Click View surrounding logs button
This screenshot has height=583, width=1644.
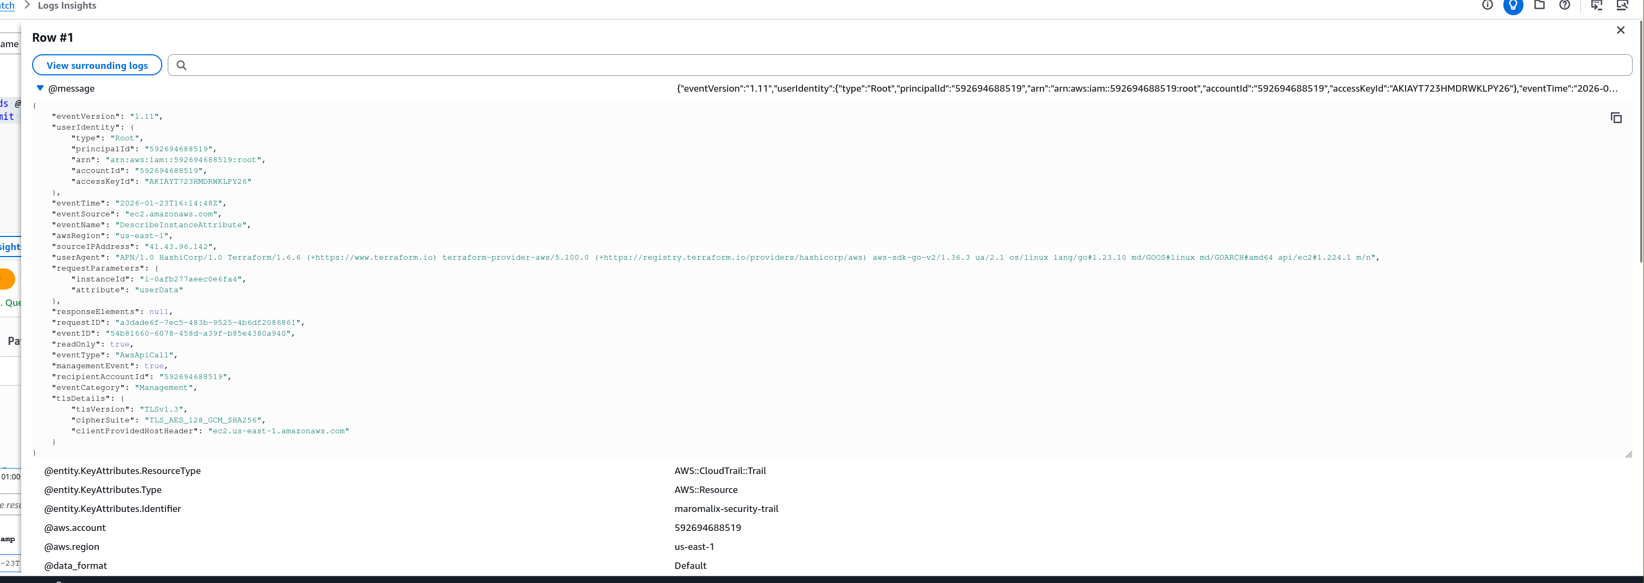click(97, 65)
